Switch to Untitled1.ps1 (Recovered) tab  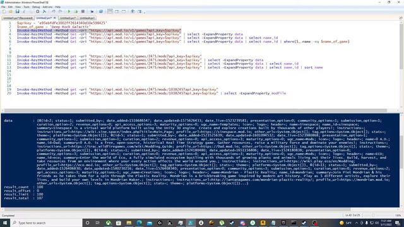(18, 18)
